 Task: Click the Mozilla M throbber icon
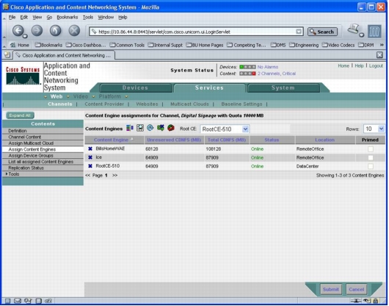click(x=374, y=32)
